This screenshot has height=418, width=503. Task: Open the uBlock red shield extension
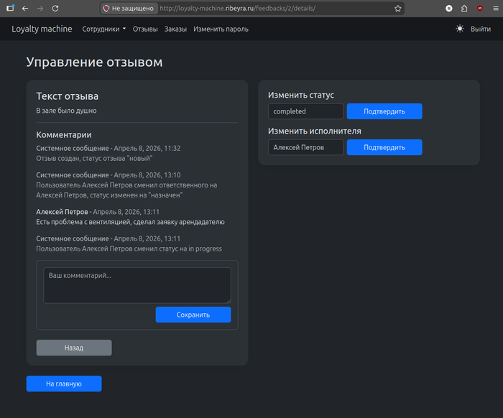pyautogui.click(x=479, y=9)
